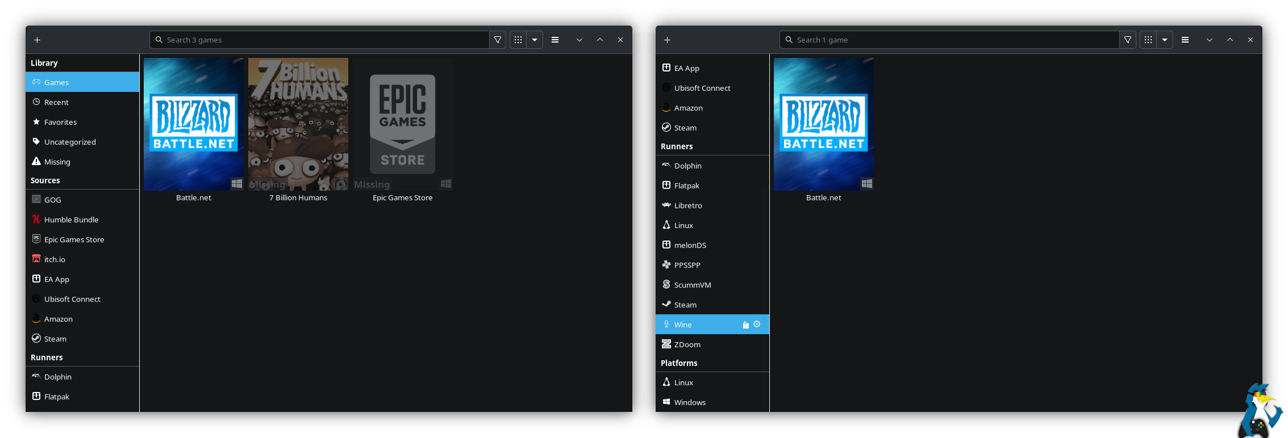Choose the PPSSPP runner
Screen dimensions: 1288x438
click(x=687, y=265)
